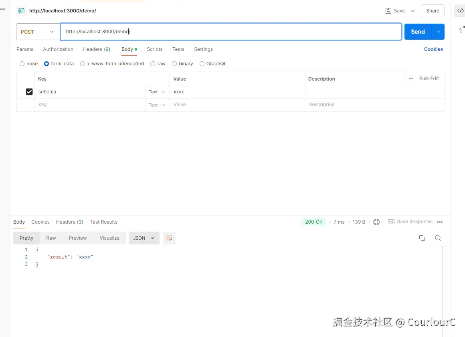Click the Save disk icon
465x337 pixels.
388,11
